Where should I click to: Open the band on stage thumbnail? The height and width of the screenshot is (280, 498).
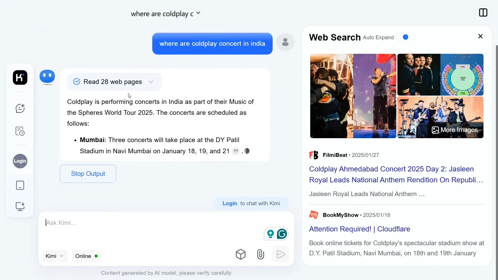[440, 117]
